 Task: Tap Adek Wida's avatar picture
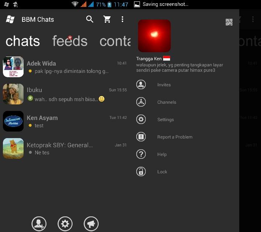point(13,67)
